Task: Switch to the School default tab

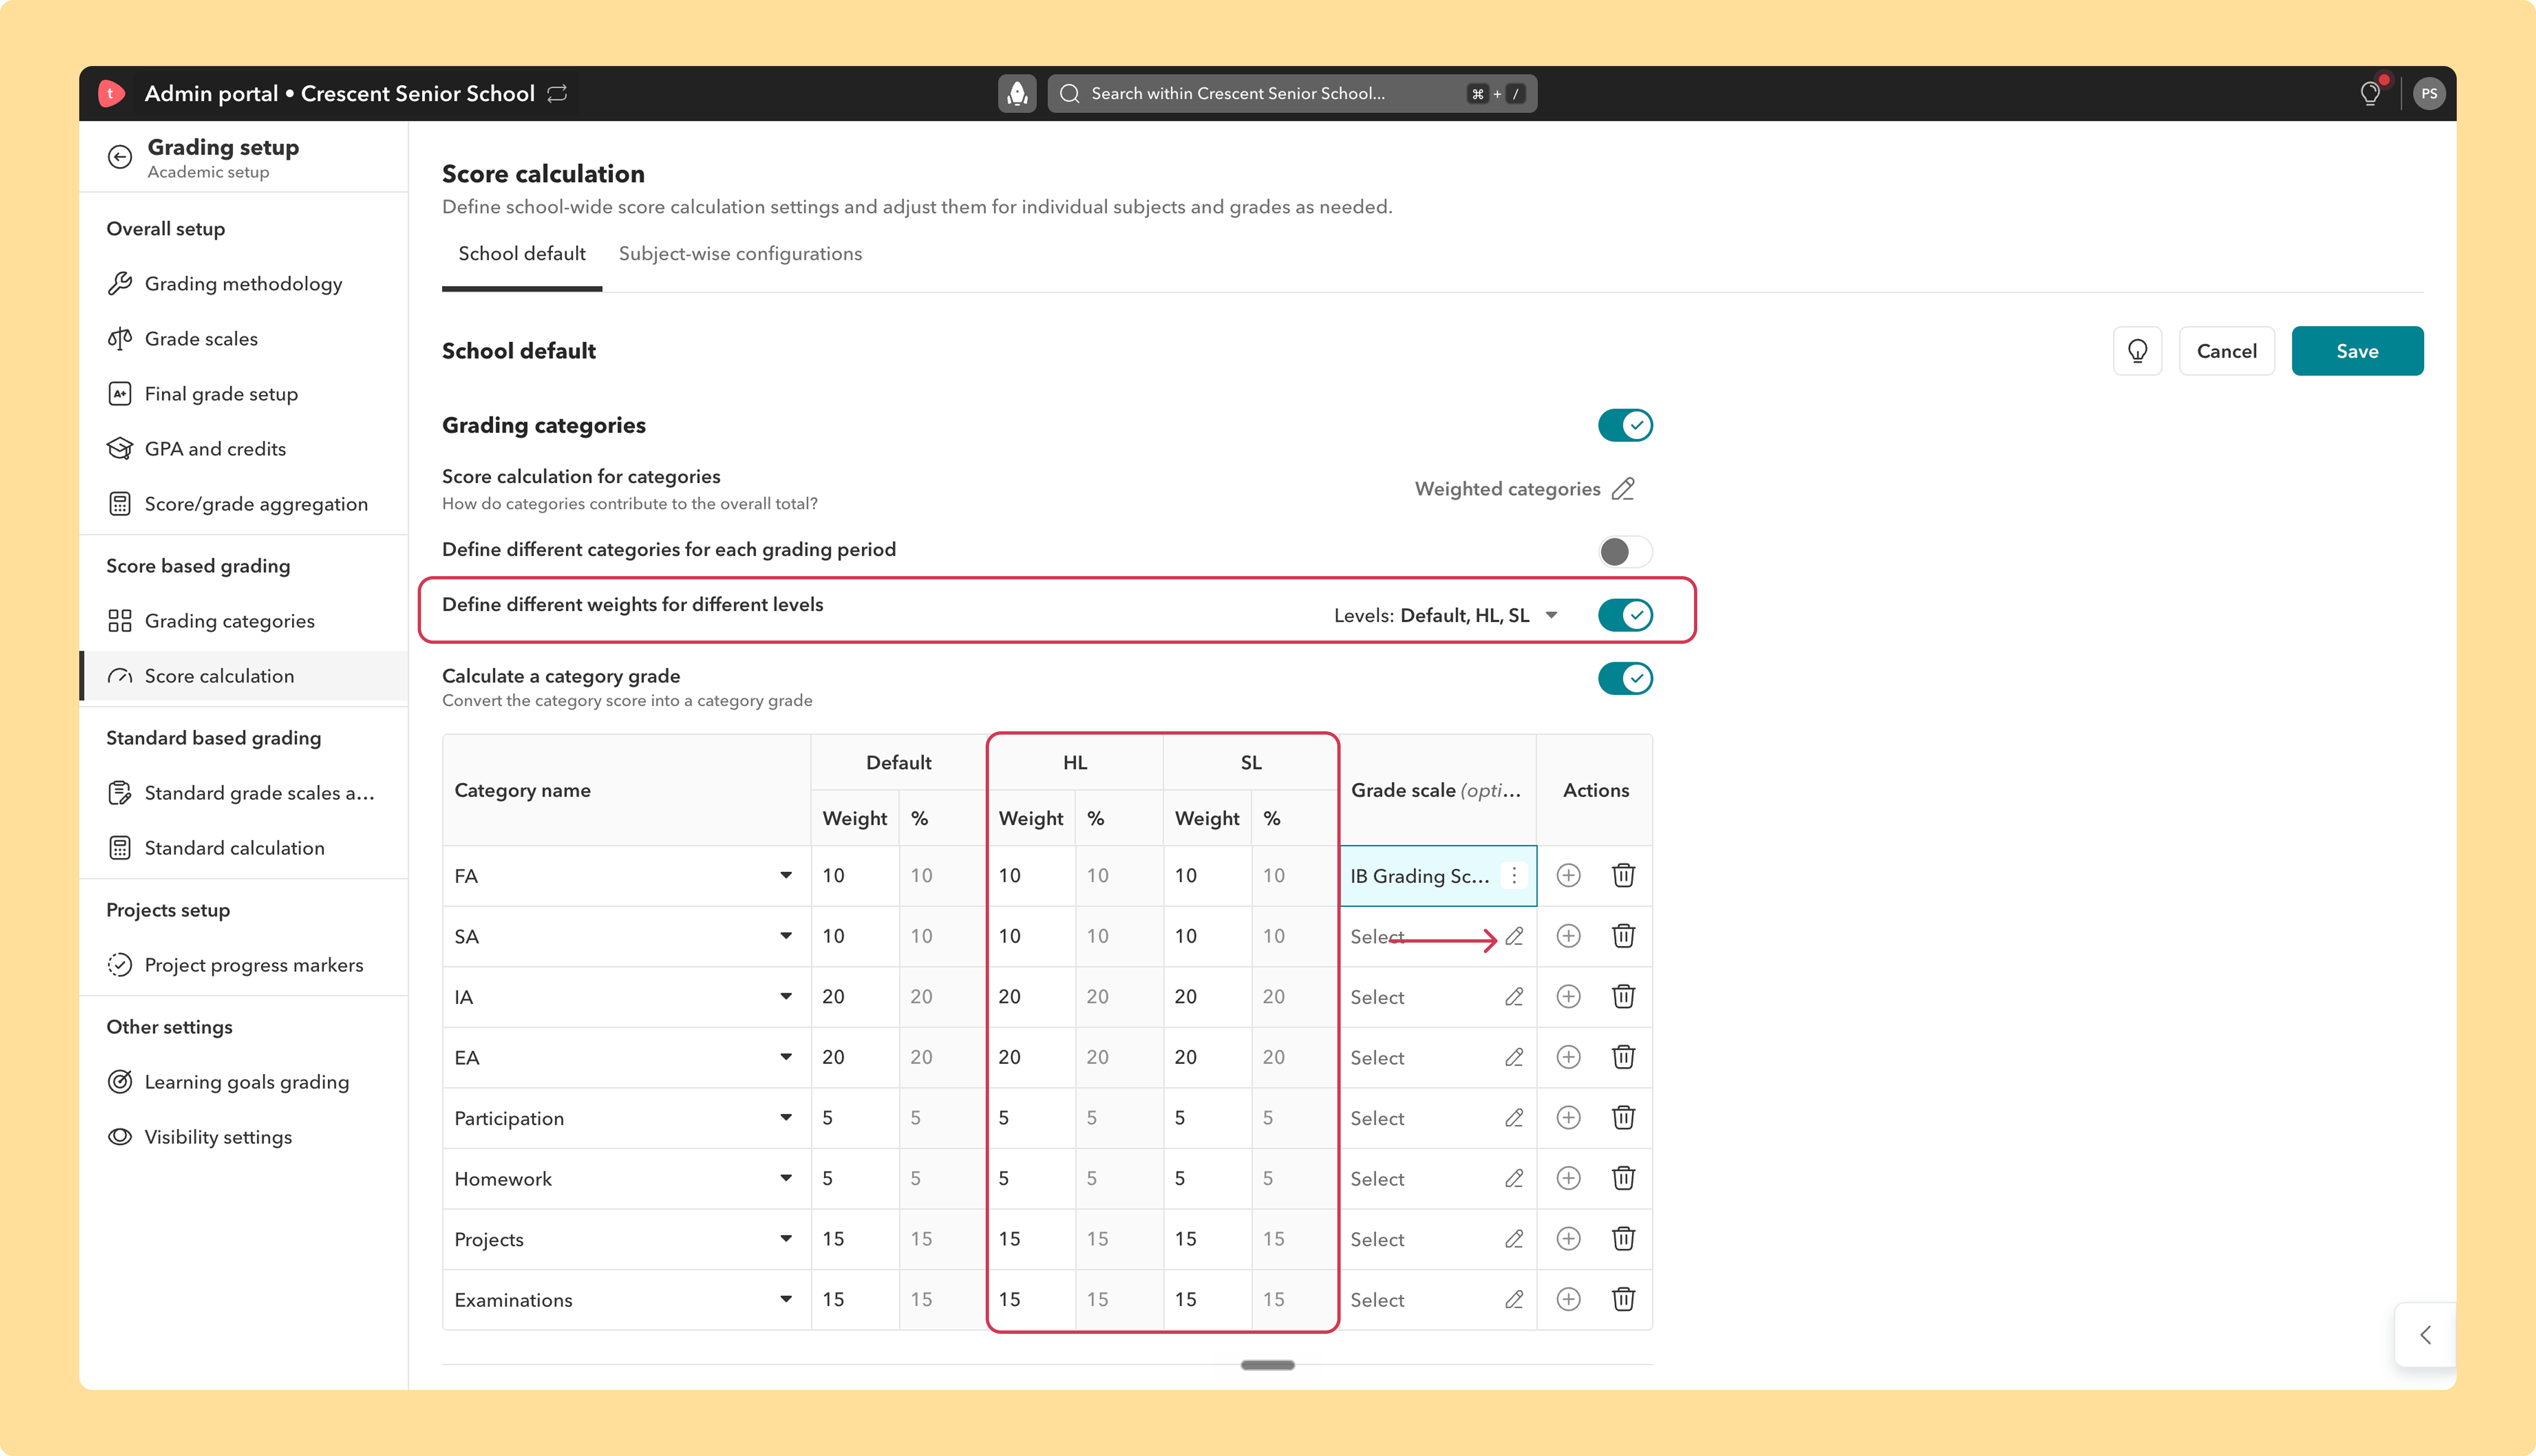Action: pos(522,254)
